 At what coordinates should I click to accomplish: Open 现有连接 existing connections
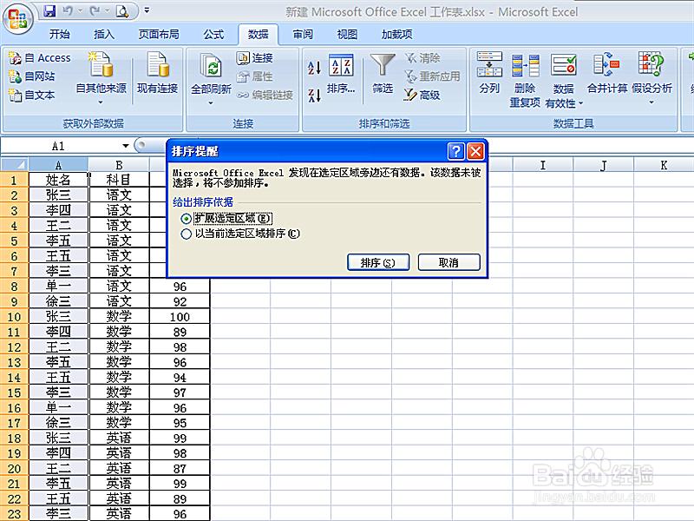(157, 73)
